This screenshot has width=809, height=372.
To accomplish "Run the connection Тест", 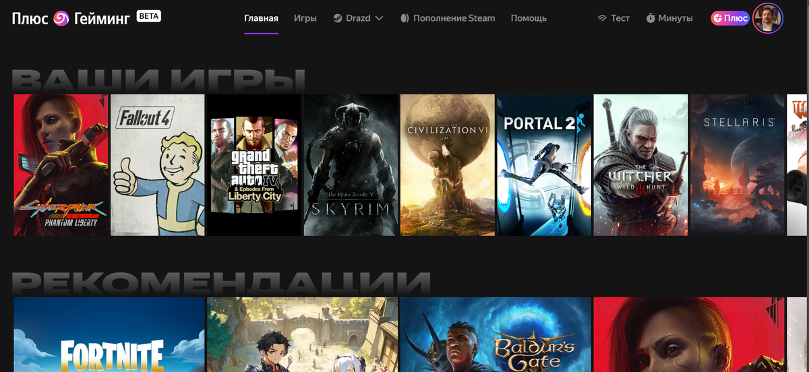I will point(620,18).
